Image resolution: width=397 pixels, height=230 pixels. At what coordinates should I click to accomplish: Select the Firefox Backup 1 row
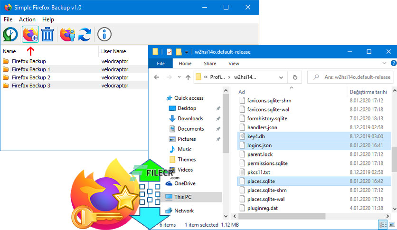click(x=75, y=69)
